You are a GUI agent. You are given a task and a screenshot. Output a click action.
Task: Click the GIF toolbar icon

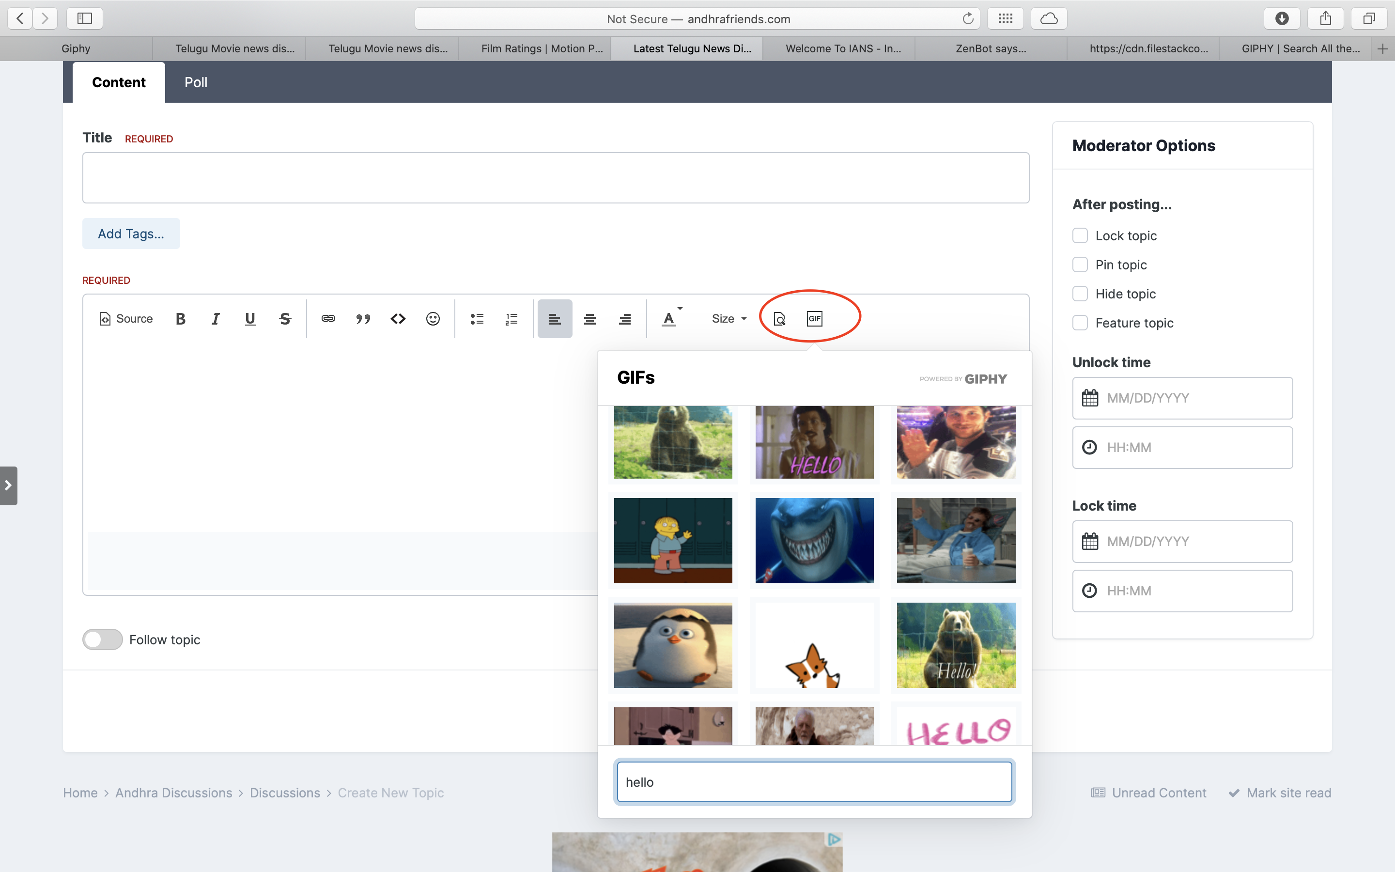814,319
